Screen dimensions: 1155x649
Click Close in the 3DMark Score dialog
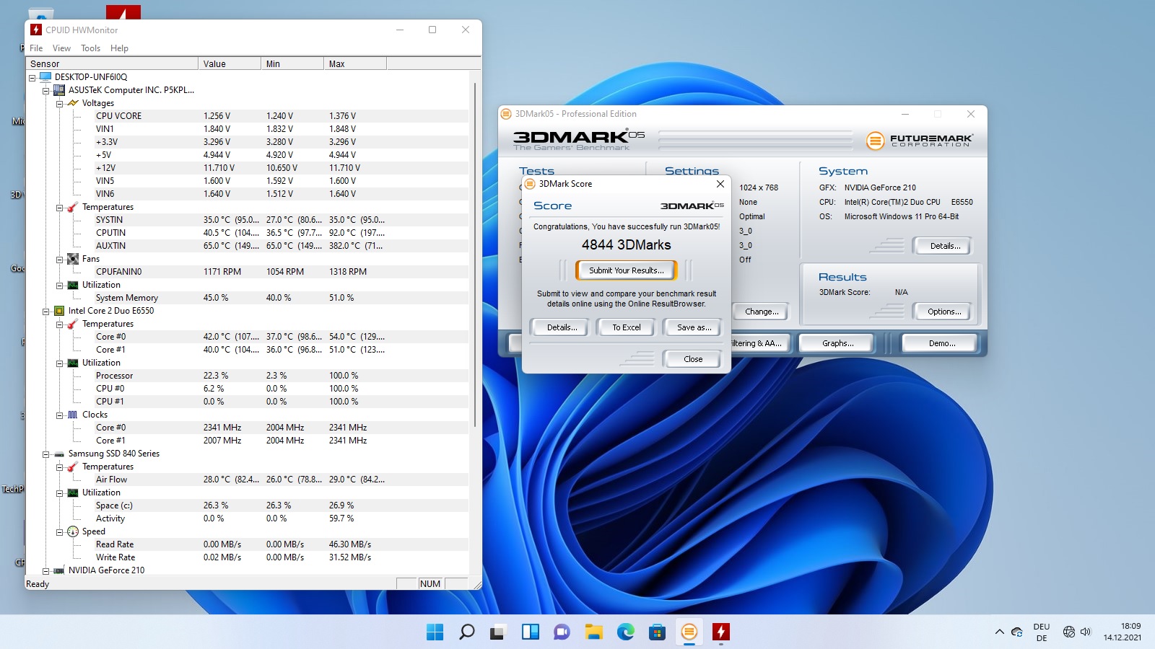coord(692,359)
